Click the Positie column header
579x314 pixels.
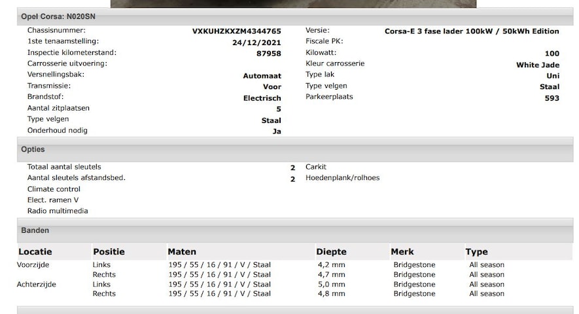click(x=109, y=252)
